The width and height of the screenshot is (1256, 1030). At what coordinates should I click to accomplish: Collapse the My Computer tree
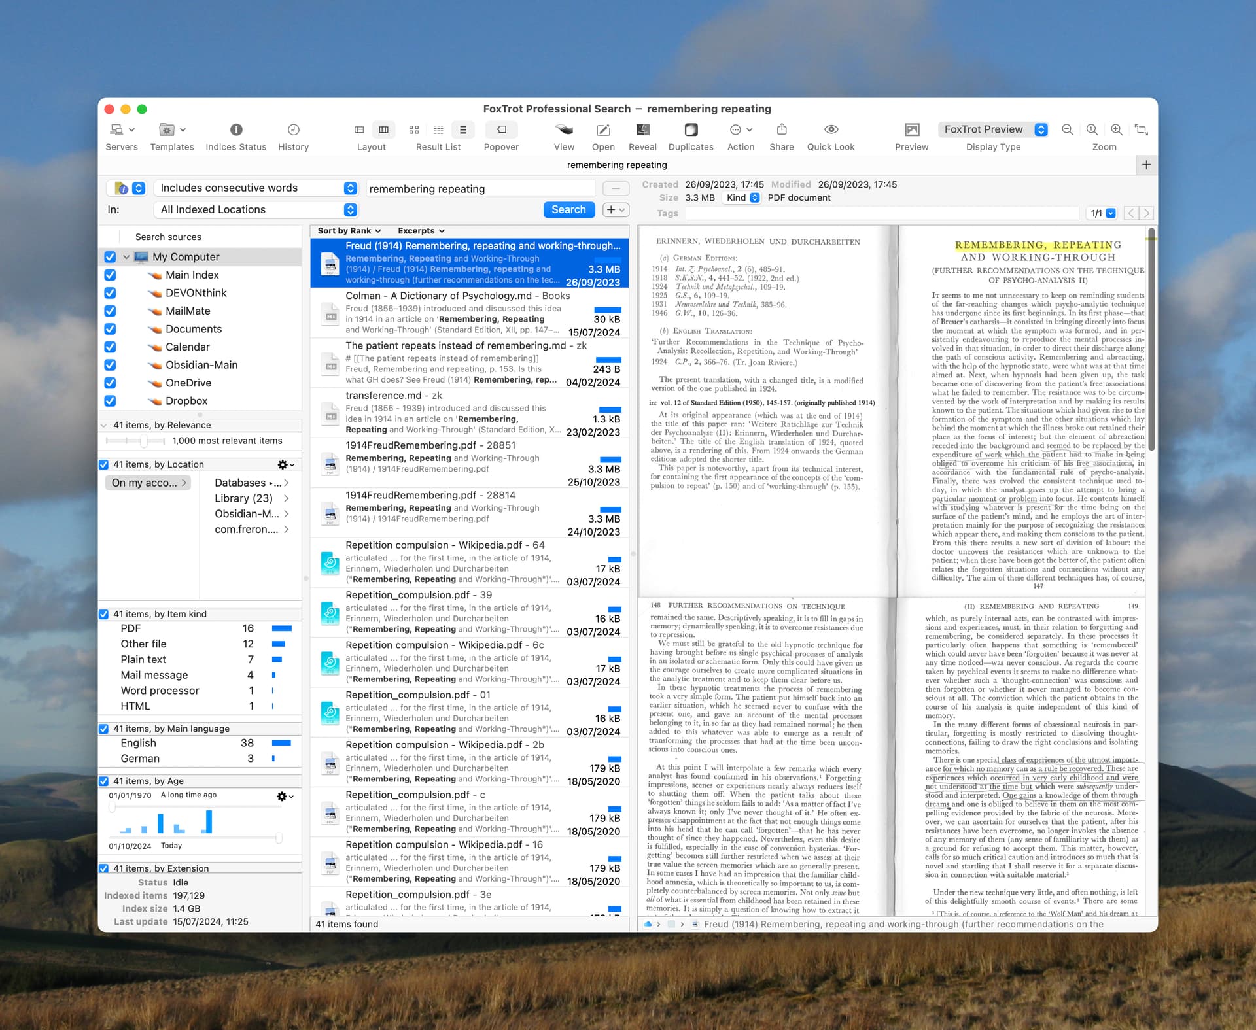(126, 257)
